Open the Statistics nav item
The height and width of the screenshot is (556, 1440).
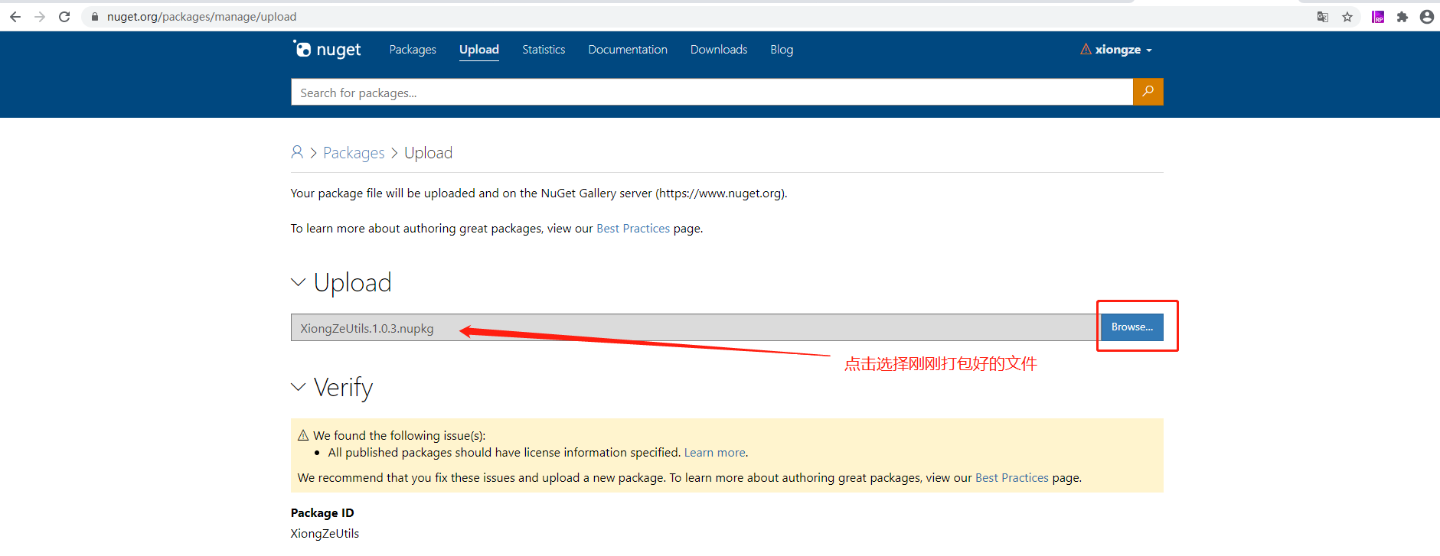544,50
